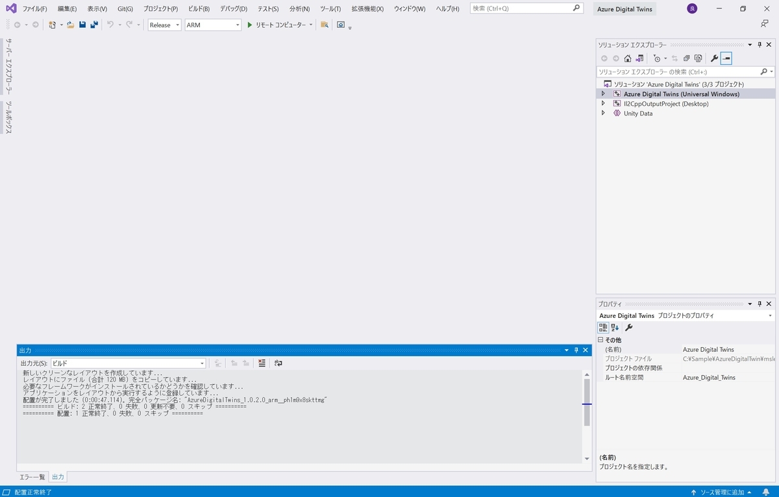
Task: Open the ツールボックス side tab
Action: (8, 117)
